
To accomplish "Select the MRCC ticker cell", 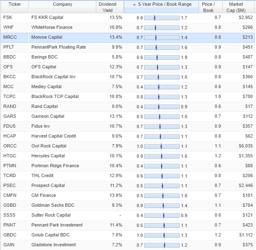I will 14,37.
